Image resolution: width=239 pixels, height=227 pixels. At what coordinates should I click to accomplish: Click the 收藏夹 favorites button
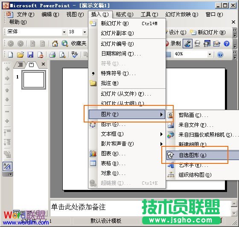click(x=79, y=44)
